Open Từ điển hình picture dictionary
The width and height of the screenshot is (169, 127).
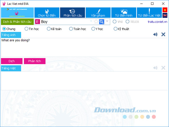pos(124,12)
